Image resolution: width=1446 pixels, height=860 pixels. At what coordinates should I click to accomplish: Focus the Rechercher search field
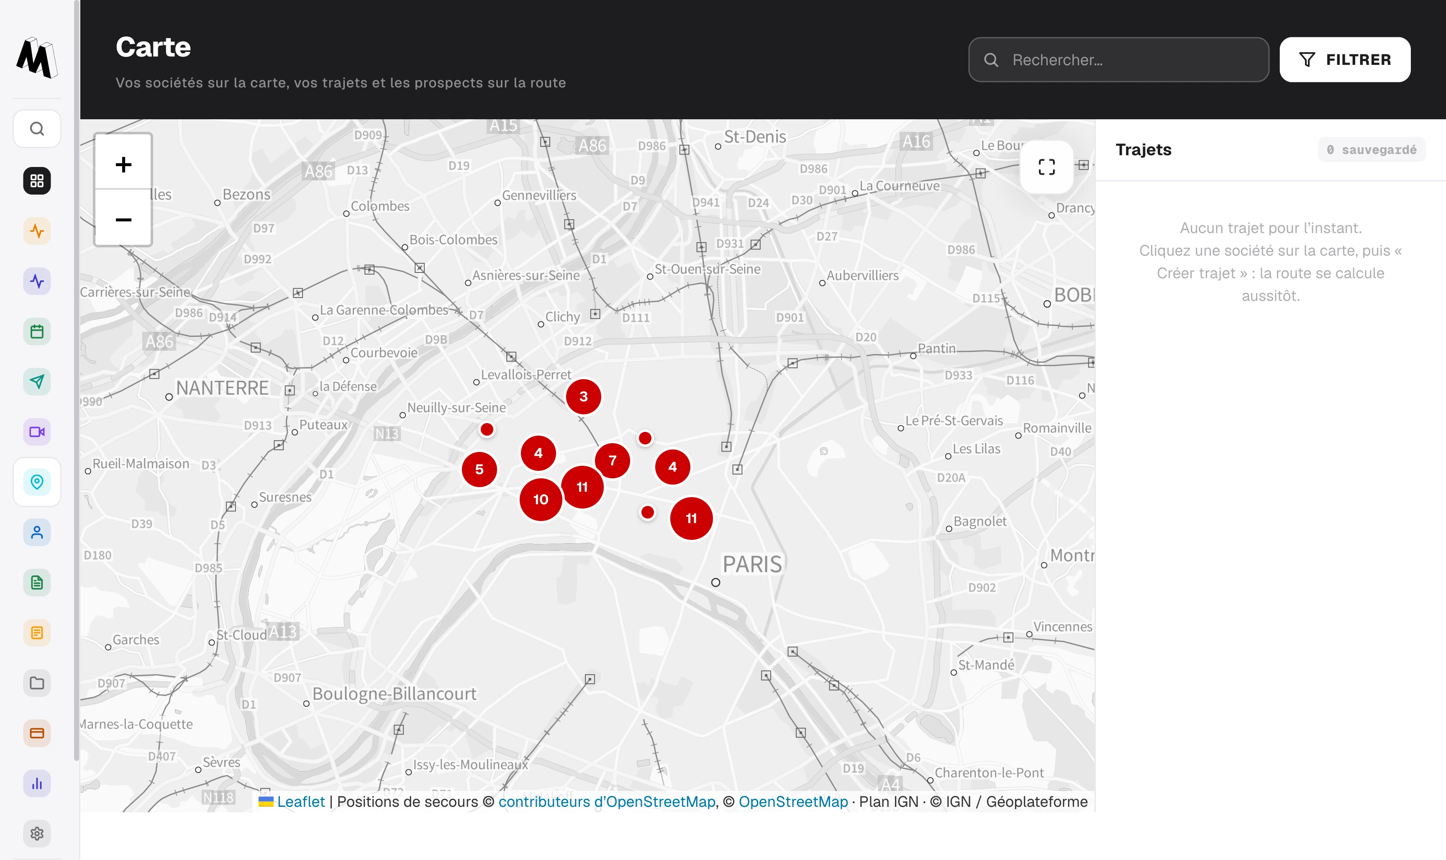coord(1118,60)
